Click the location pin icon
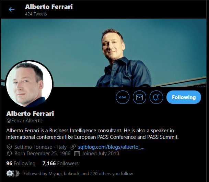 click(x=9, y=147)
